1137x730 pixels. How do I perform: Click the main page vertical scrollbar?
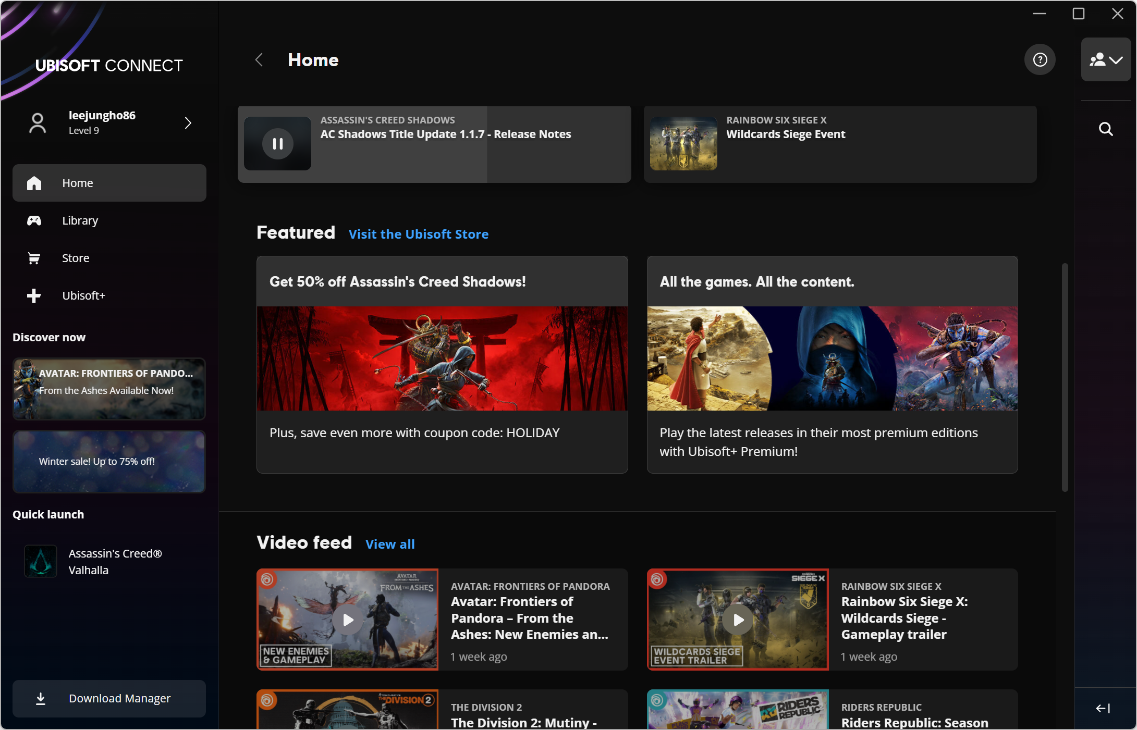[x=1065, y=377]
